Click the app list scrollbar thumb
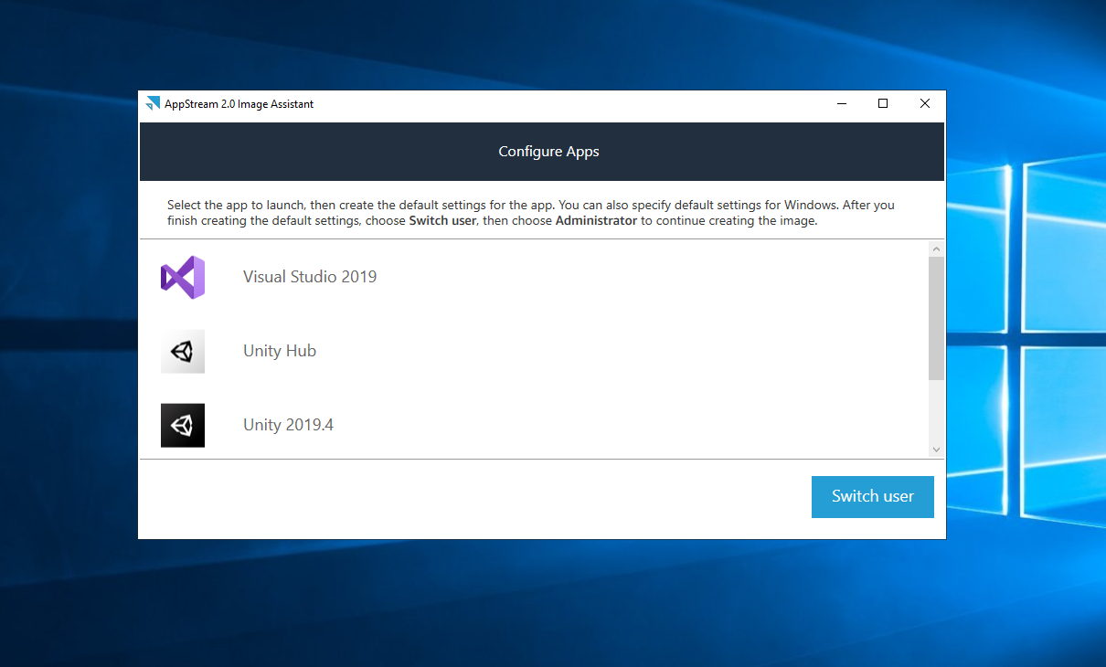The height and width of the screenshot is (667, 1106). click(x=936, y=318)
